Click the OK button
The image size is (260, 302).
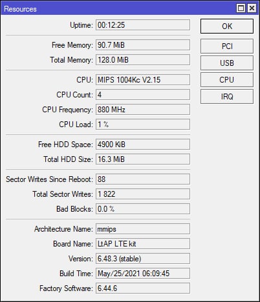(227, 26)
